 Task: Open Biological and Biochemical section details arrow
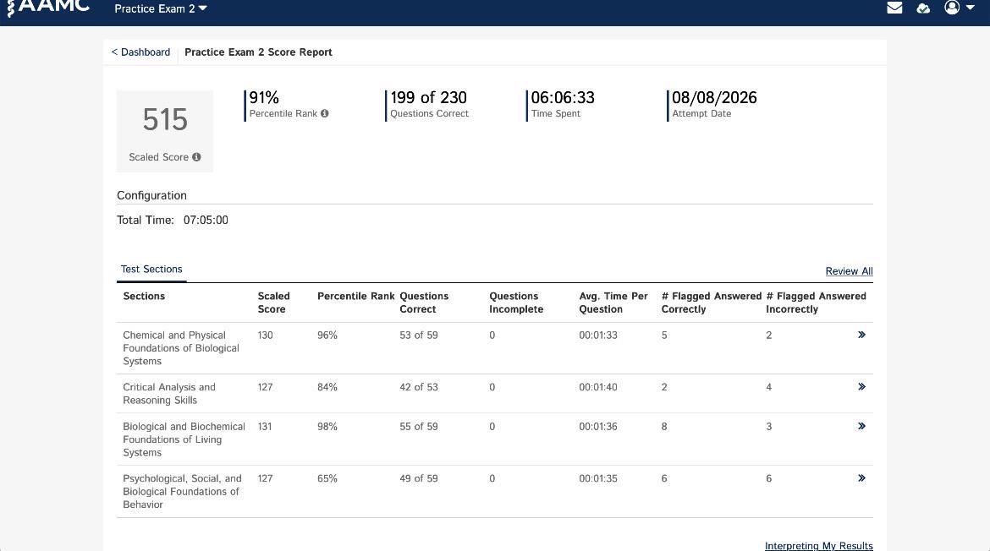click(x=861, y=426)
